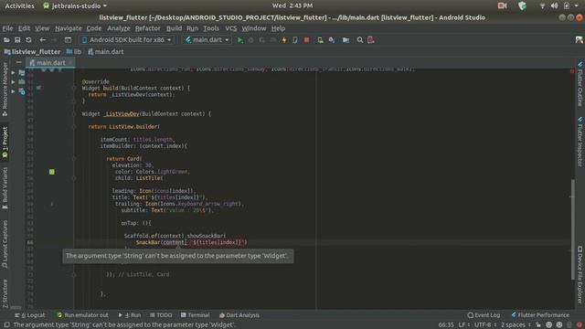The width and height of the screenshot is (585, 329).
Task: Click the lightgreen color gutter swatch
Action: pos(52,172)
